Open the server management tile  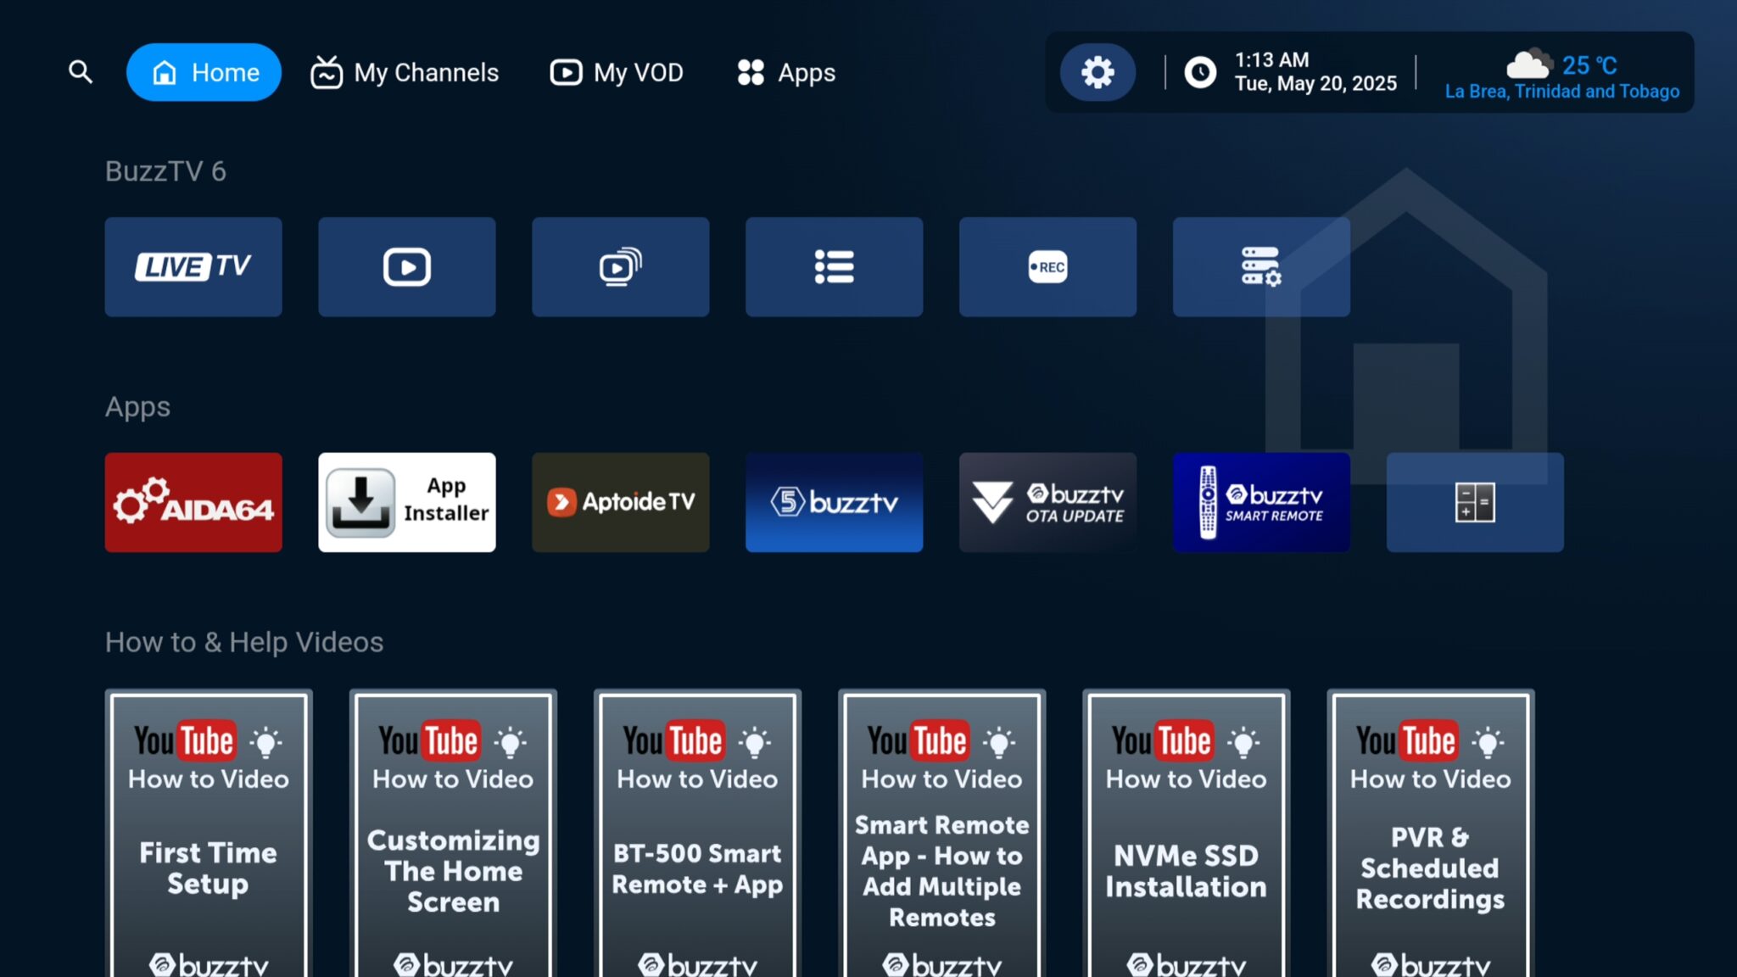(x=1261, y=266)
